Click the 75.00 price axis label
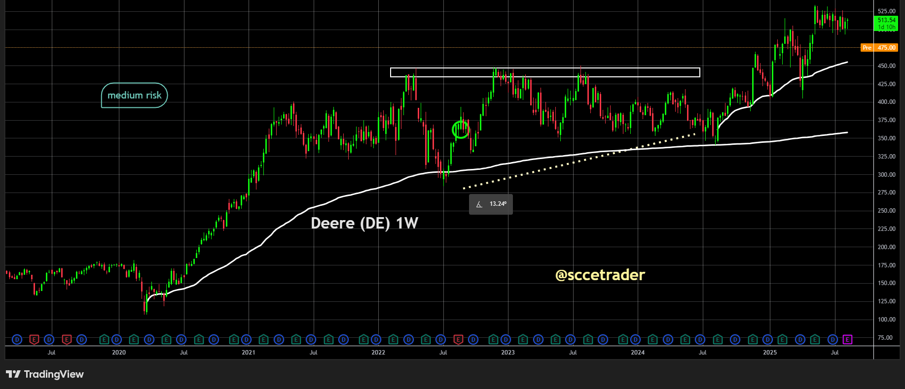Image resolution: width=905 pixels, height=389 pixels. 886,338
